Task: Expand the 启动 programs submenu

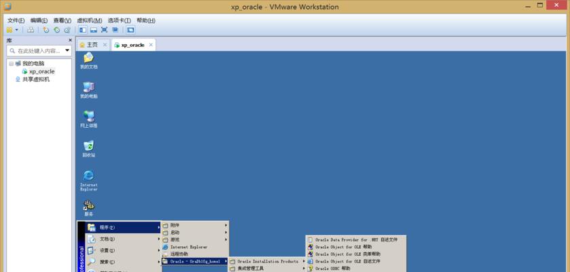Action: [195, 233]
